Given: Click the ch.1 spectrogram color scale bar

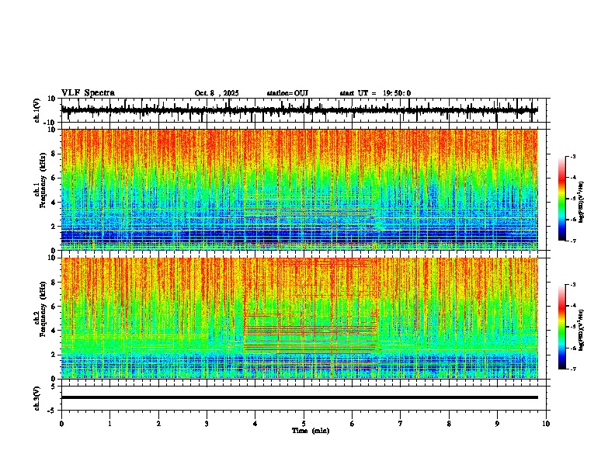Looking at the screenshot, I should tap(561, 199).
